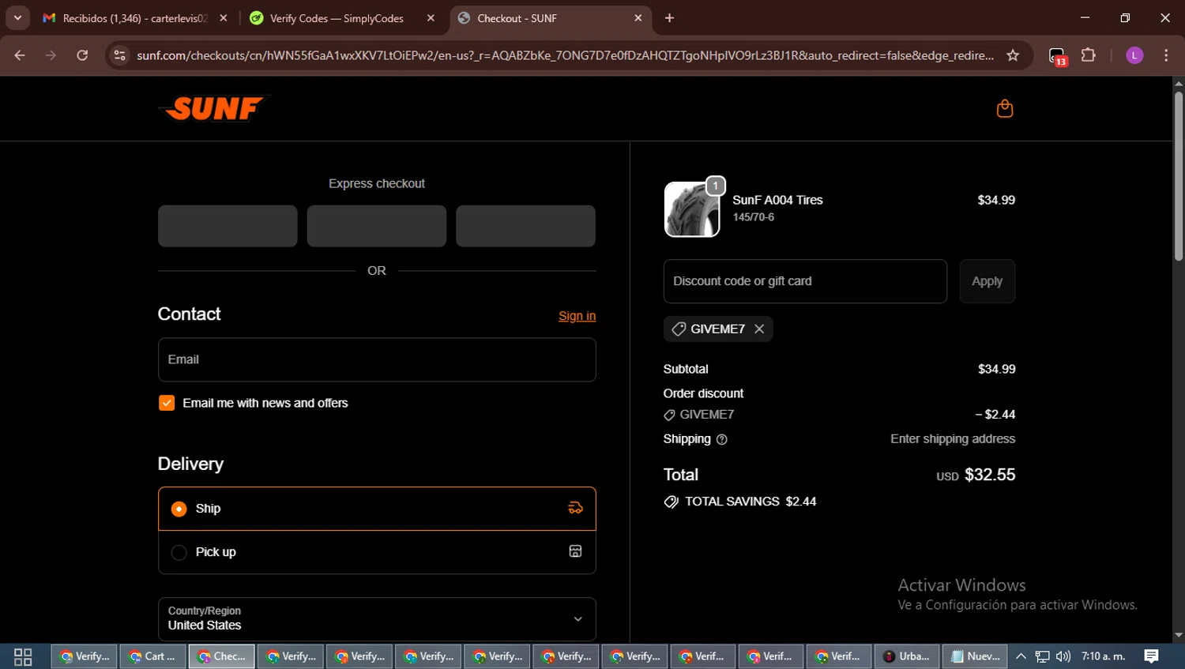Viewport: 1185px width, 669px height.
Task: Switch to Verify Codes — SimplyCodes tab
Action: [x=342, y=18]
